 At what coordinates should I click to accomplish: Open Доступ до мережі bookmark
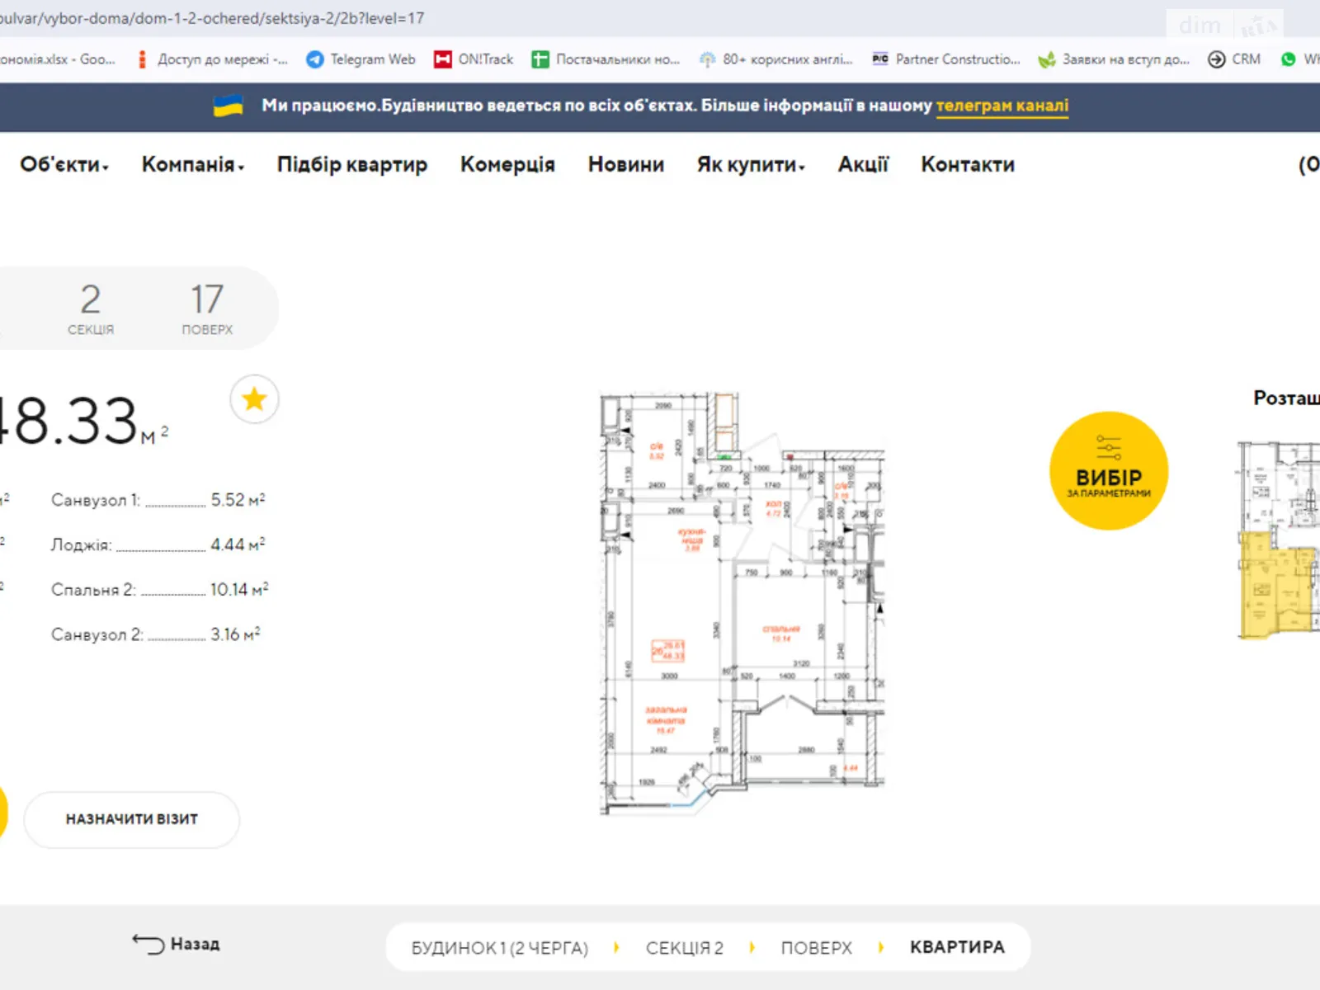[x=211, y=59]
